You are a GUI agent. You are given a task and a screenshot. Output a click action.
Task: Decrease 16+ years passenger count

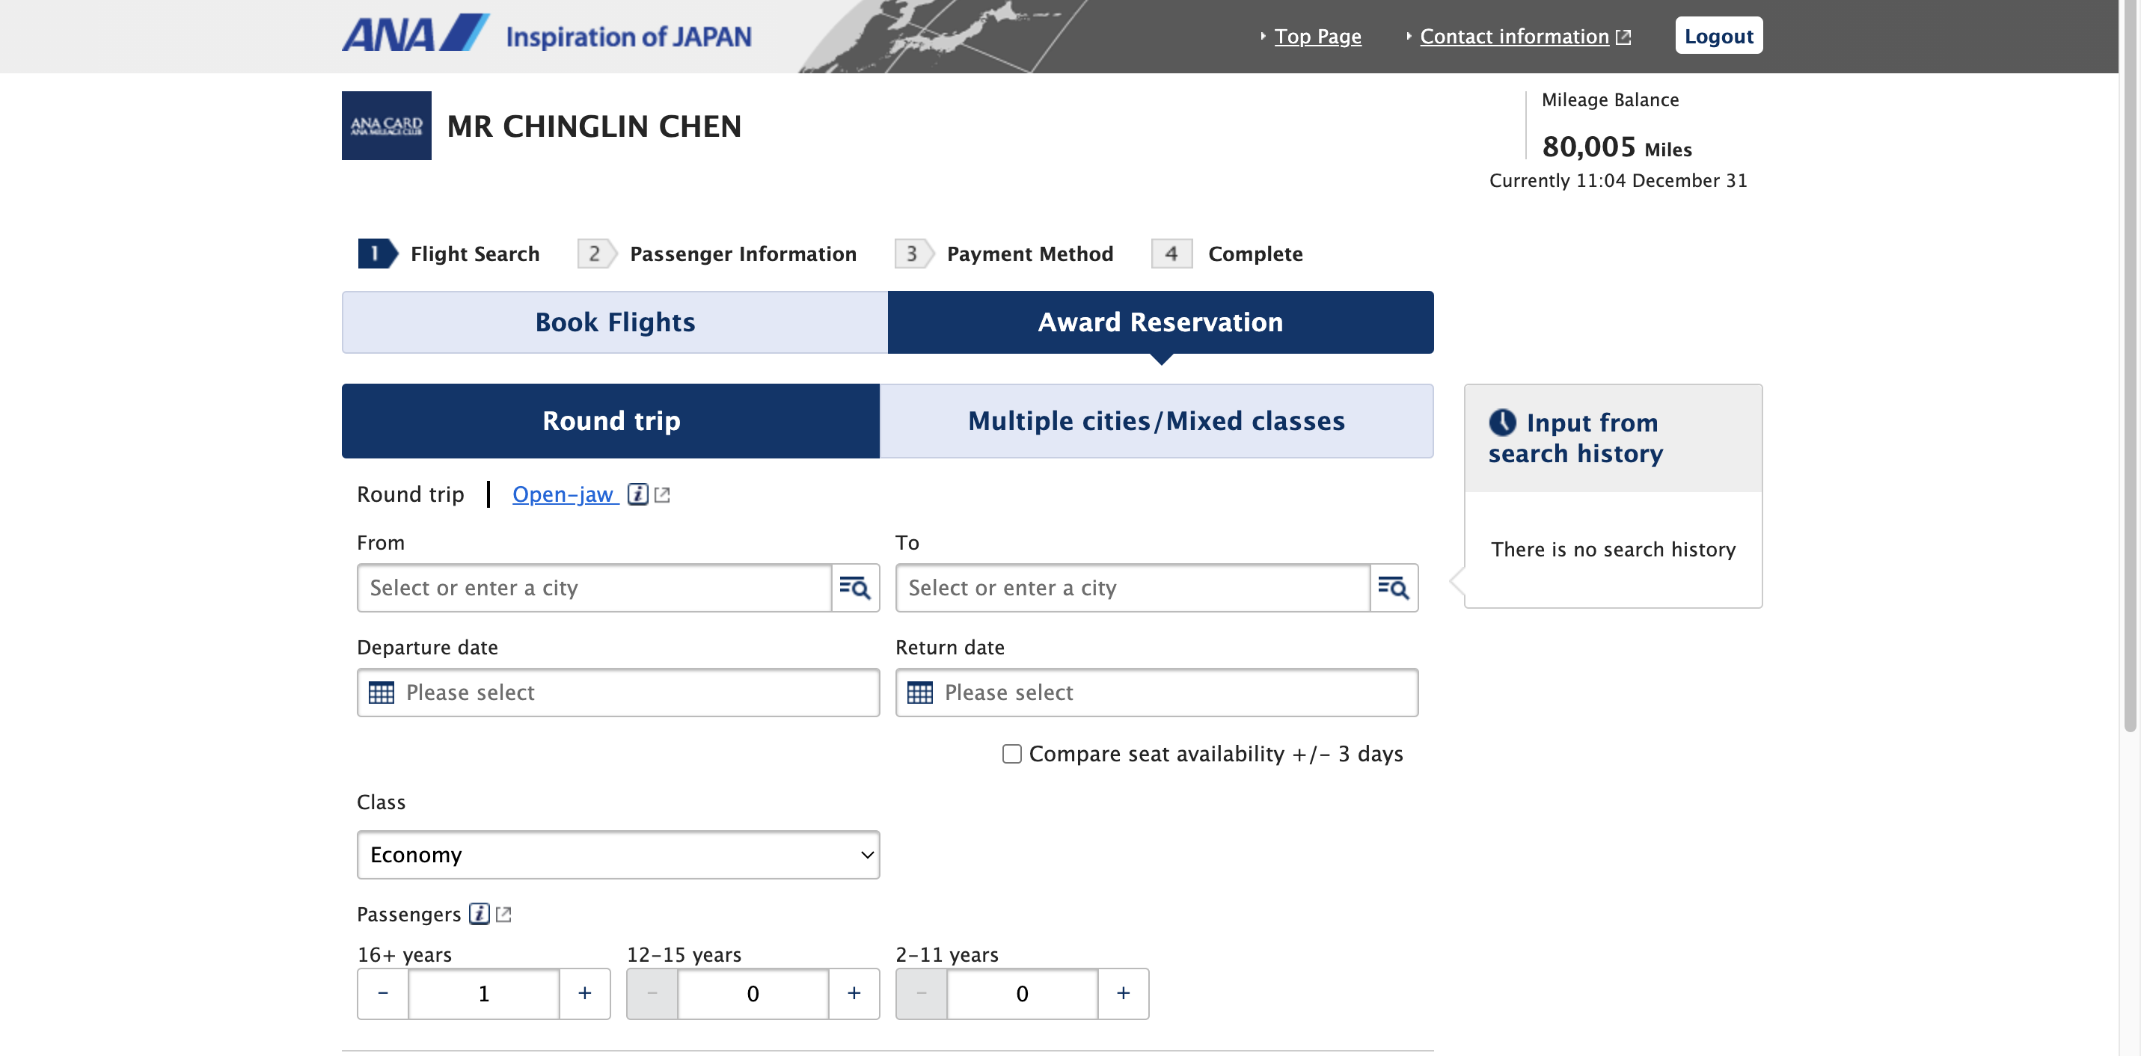pyautogui.click(x=383, y=993)
